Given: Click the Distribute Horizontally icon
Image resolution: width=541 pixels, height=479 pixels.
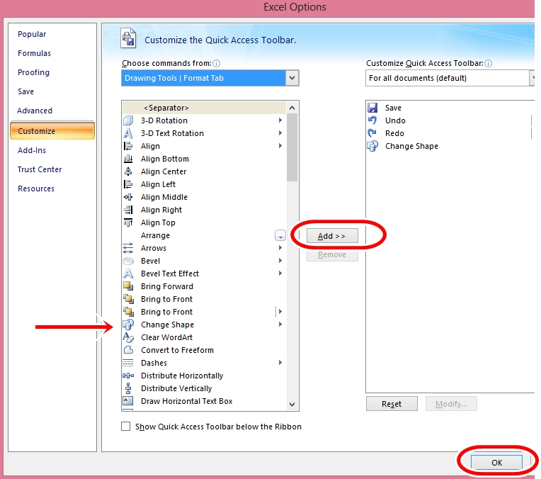Looking at the screenshot, I should coord(128,376).
